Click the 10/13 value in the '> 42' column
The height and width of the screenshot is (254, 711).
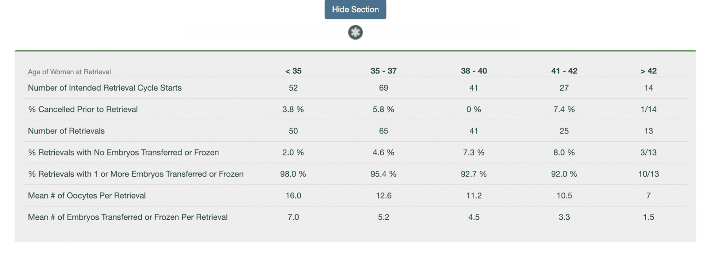(x=648, y=174)
